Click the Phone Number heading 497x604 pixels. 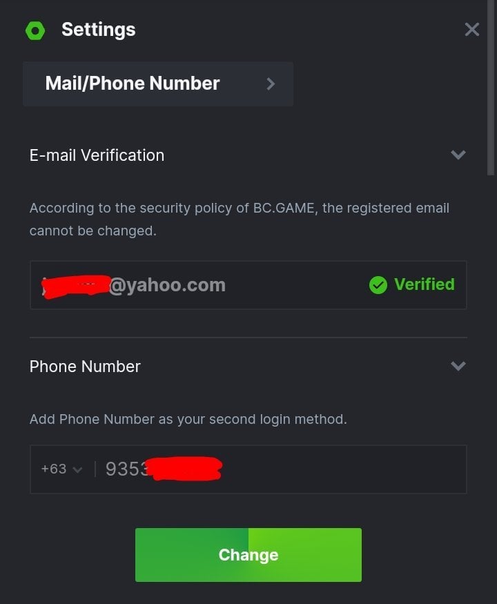tap(85, 367)
